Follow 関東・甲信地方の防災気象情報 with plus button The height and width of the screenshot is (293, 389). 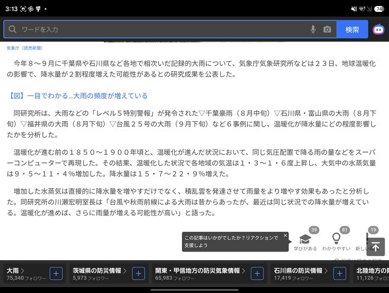pyautogui.click(x=257, y=274)
